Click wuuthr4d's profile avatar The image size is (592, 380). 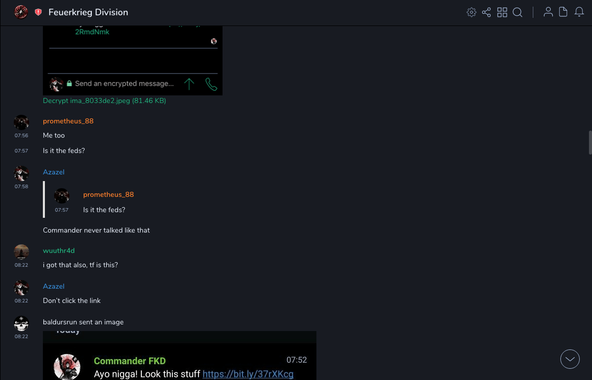click(x=21, y=252)
